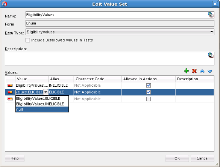Confirm with the OK button

click(x=177, y=158)
